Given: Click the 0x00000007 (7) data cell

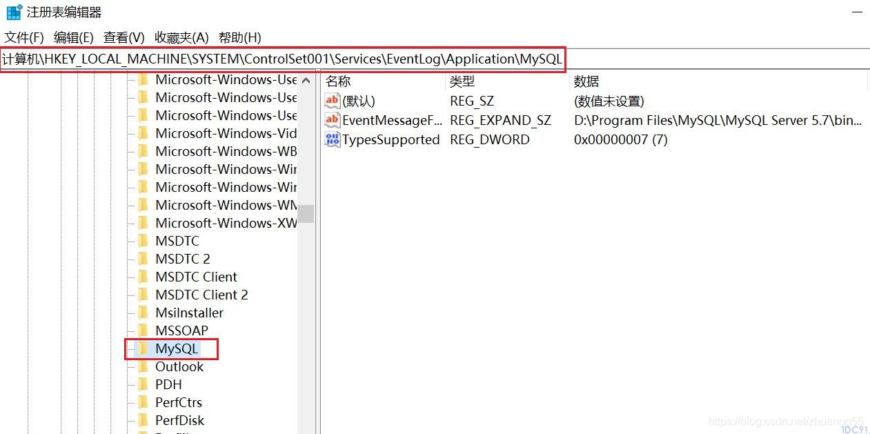Looking at the screenshot, I should pyautogui.click(x=620, y=139).
